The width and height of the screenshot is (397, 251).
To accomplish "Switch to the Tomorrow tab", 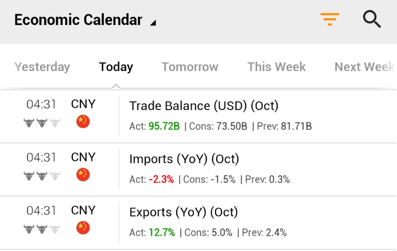I will click(x=190, y=67).
